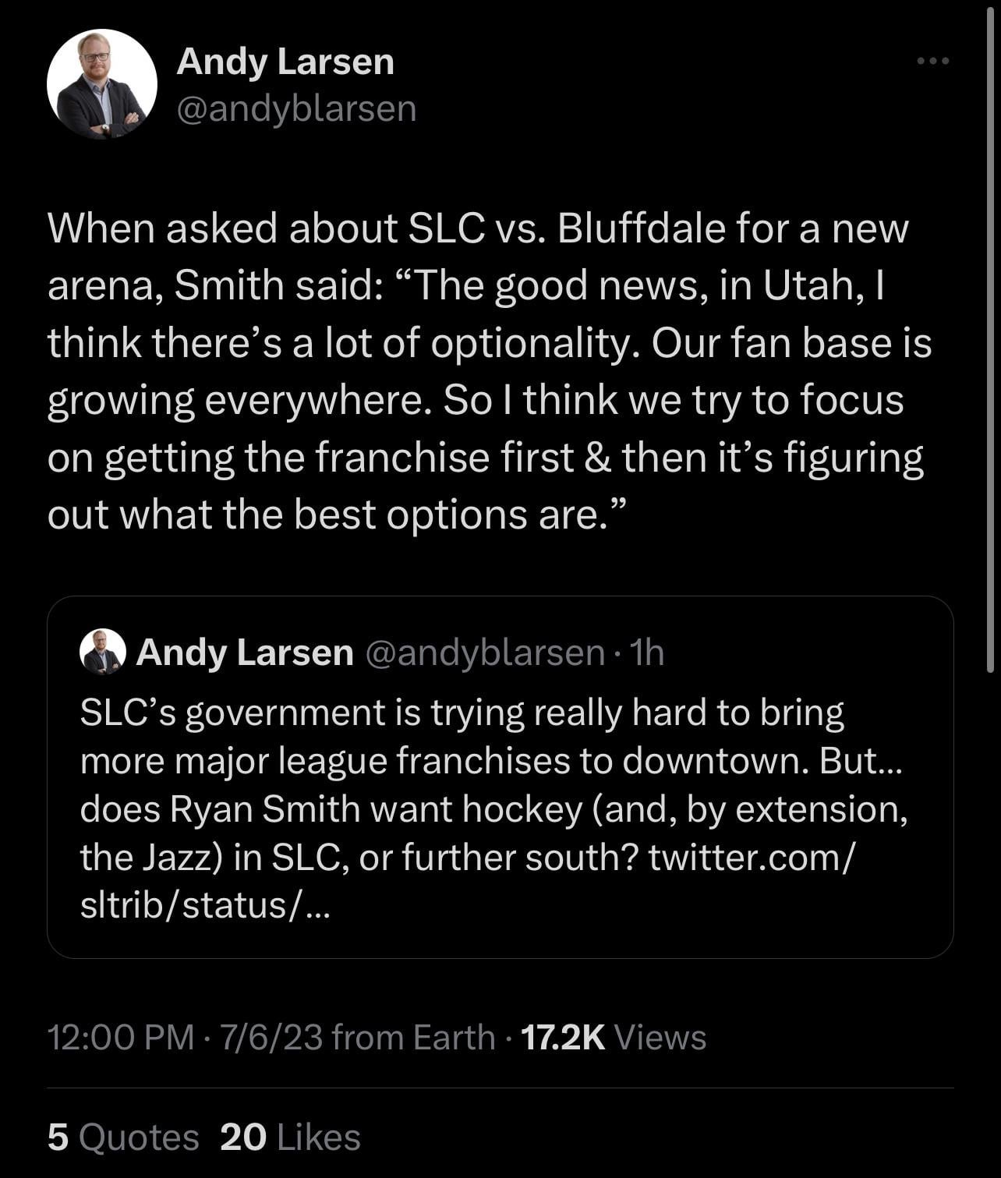Viewport: 1001px width, 1178px height.
Task: Click @andyblarsen handle in quoted tweet
Action: 484,653
